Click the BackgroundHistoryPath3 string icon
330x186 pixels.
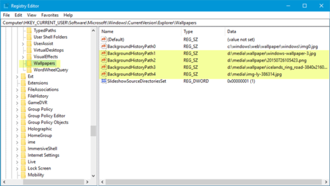point(104,67)
